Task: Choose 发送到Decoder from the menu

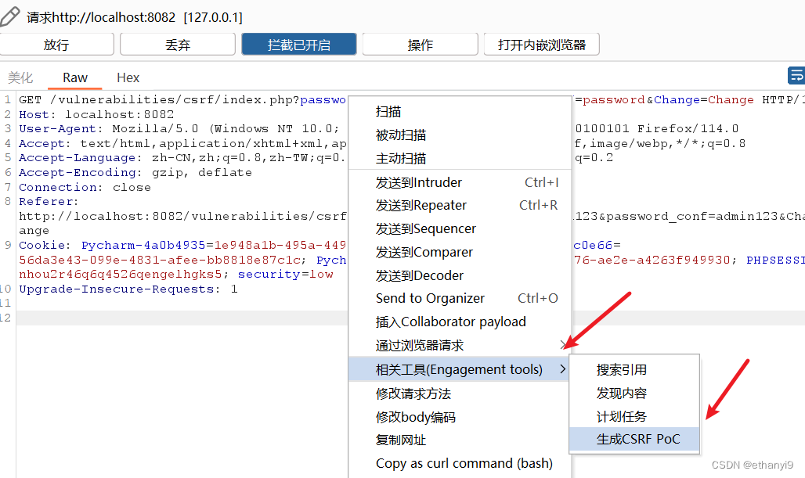Action: (x=460, y=275)
